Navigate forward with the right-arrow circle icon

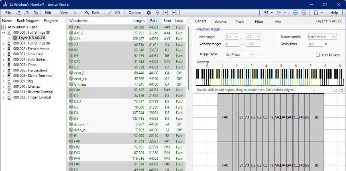point(304,13)
